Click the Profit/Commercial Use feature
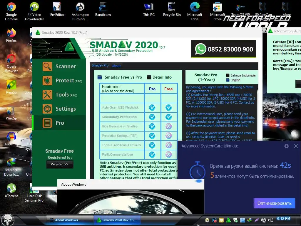 (x=117, y=154)
